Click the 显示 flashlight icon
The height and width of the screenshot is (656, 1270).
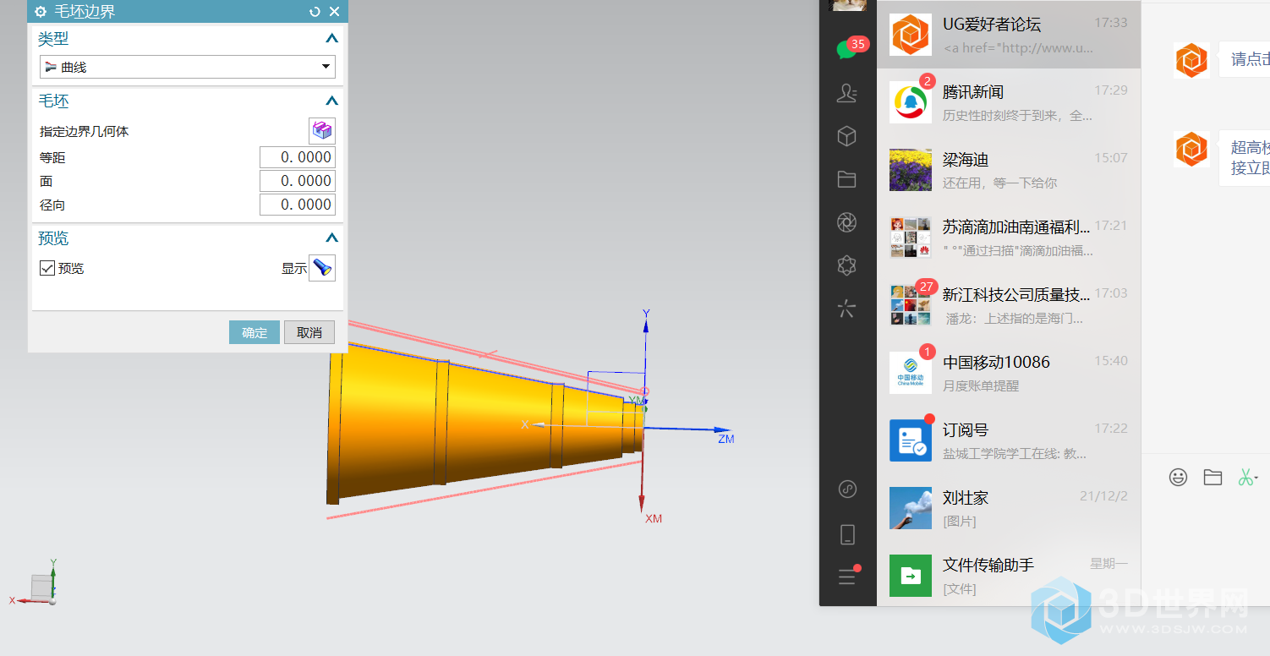tap(322, 268)
